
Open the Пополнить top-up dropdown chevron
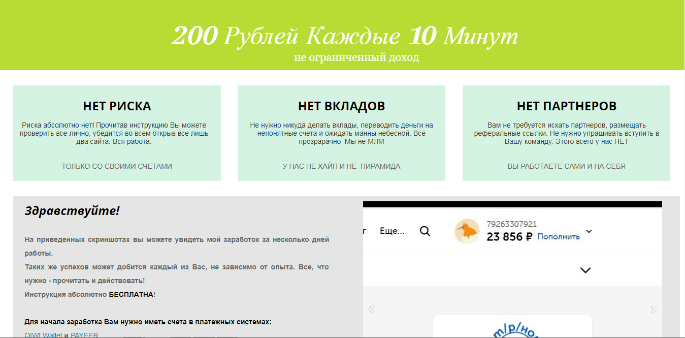[x=589, y=230]
